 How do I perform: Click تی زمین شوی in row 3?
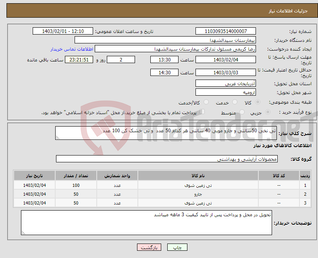click(198, 203)
